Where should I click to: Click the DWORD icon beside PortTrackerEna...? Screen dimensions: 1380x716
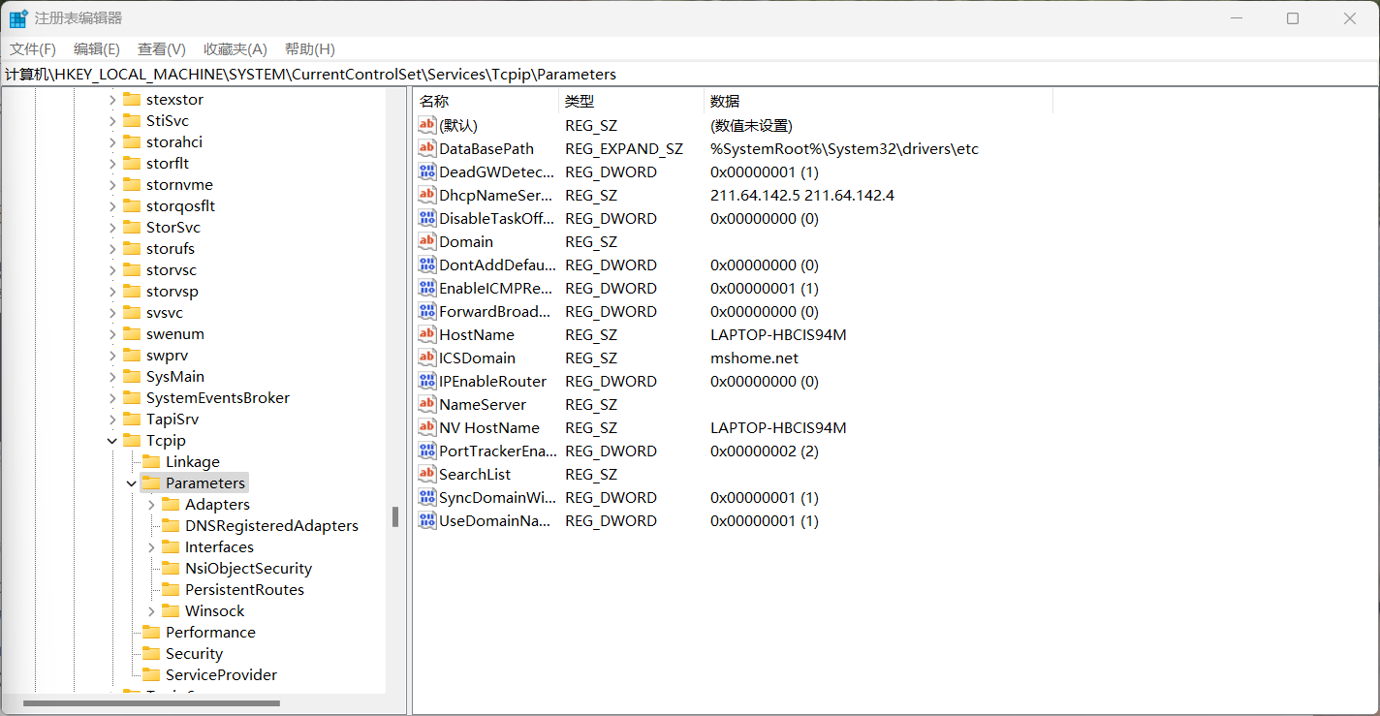tap(427, 451)
